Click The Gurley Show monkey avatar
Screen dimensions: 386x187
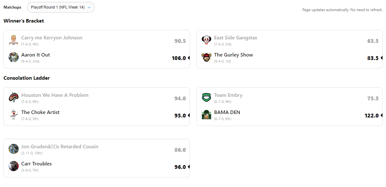point(206,57)
